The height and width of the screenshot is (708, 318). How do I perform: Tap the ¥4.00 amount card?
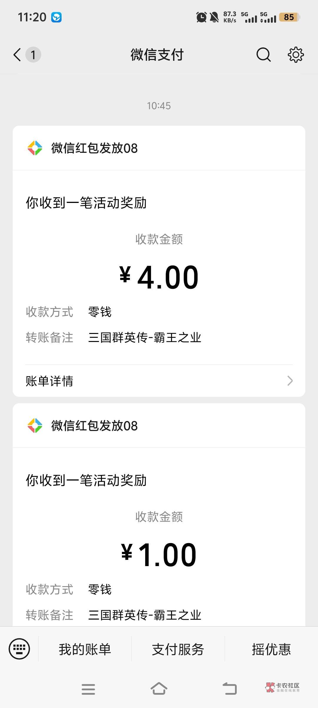point(159,277)
